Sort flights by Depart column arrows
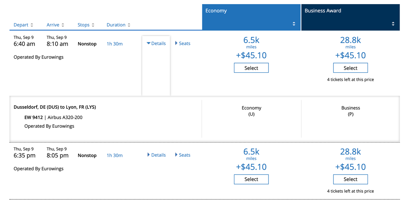Screen dimensions: 413x200 point(32,25)
